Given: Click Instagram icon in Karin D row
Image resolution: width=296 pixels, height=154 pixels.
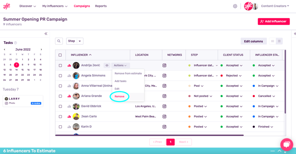Looking at the screenshot, I should (164, 127).
